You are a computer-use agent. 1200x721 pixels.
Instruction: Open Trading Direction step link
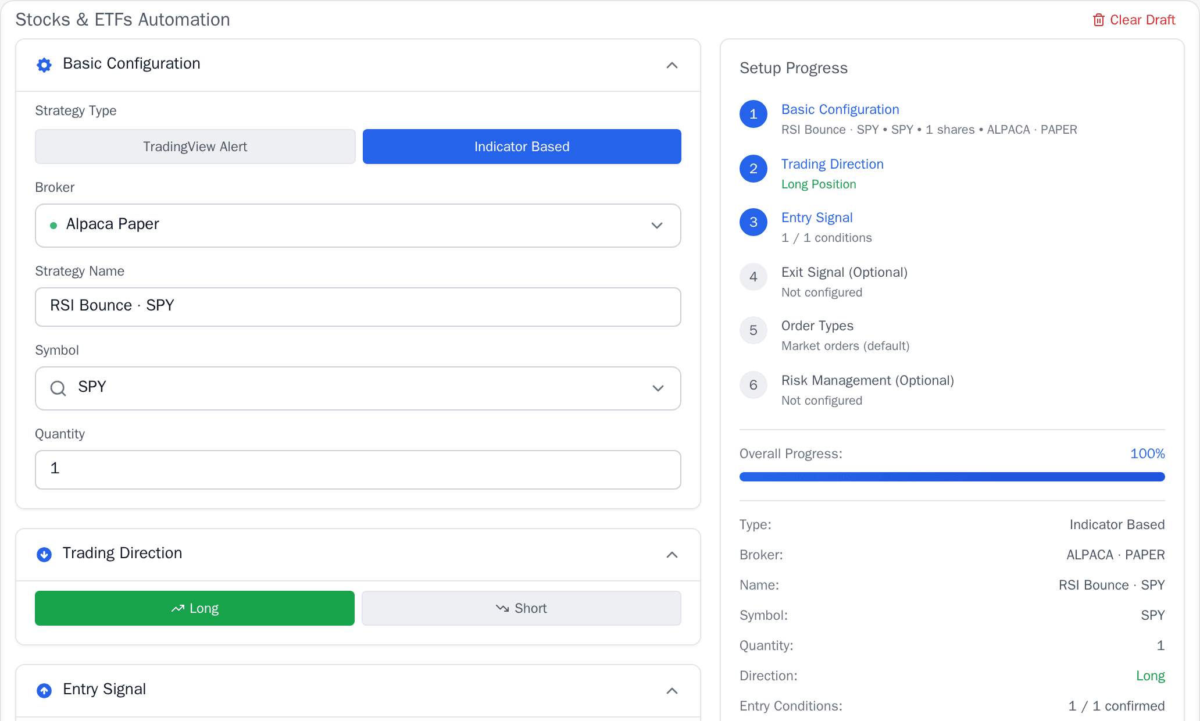pos(833,164)
